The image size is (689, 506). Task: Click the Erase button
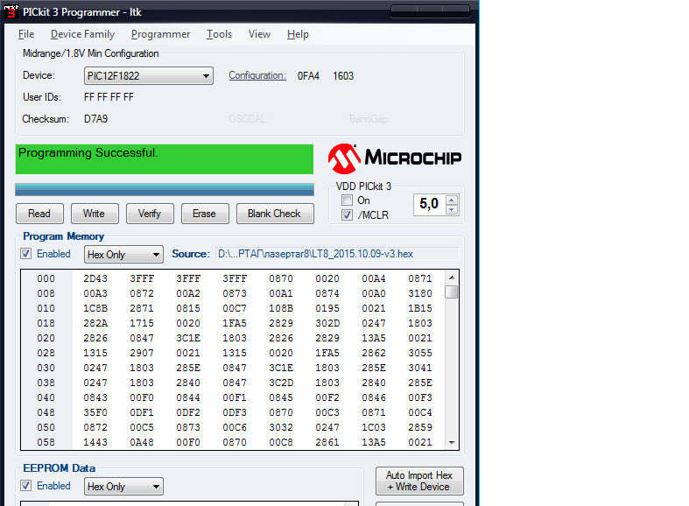point(205,214)
